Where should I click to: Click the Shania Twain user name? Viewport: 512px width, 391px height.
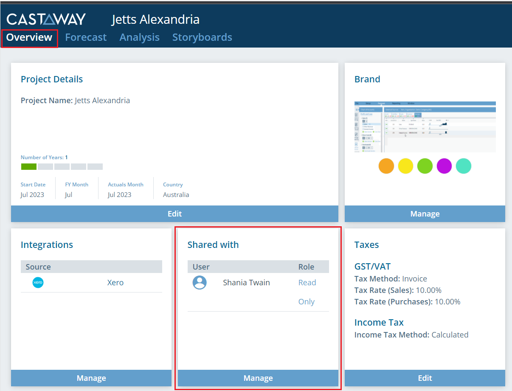pos(246,283)
